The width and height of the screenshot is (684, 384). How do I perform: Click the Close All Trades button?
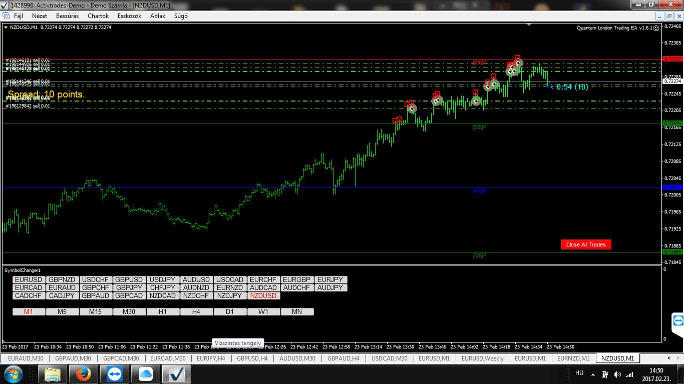point(586,244)
